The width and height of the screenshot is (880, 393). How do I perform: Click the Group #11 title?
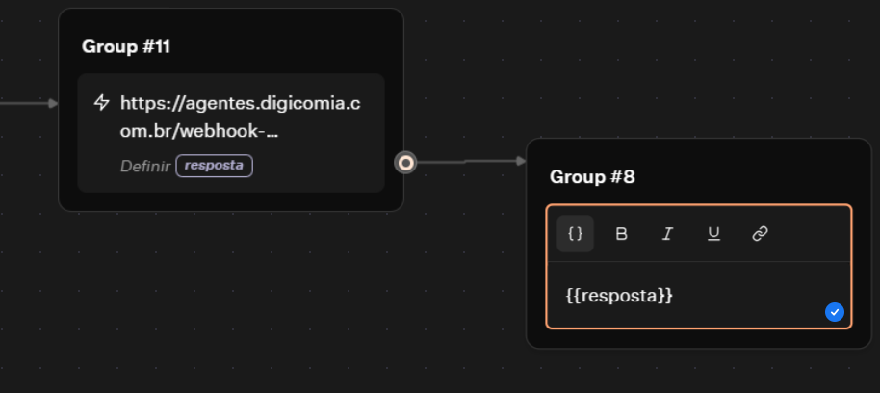click(126, 46)
